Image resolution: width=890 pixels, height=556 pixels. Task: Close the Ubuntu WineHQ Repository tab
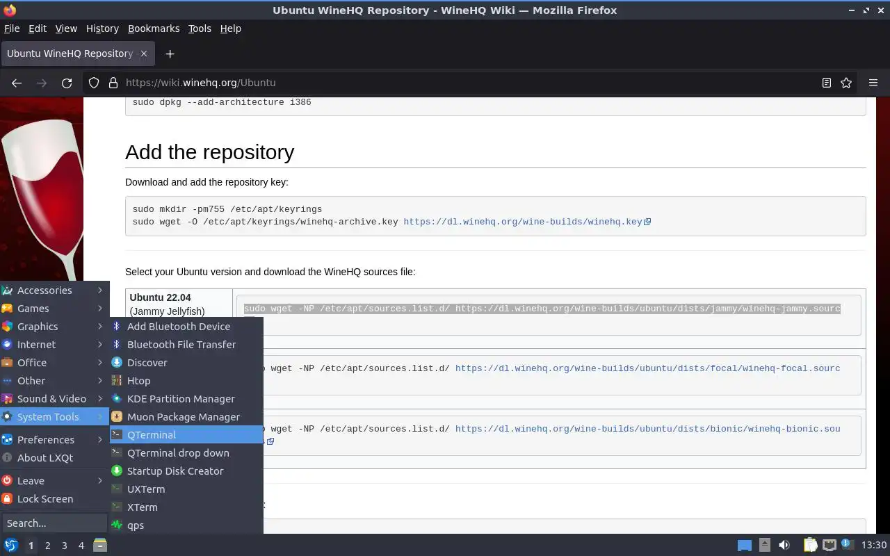(x=144, y=54)
